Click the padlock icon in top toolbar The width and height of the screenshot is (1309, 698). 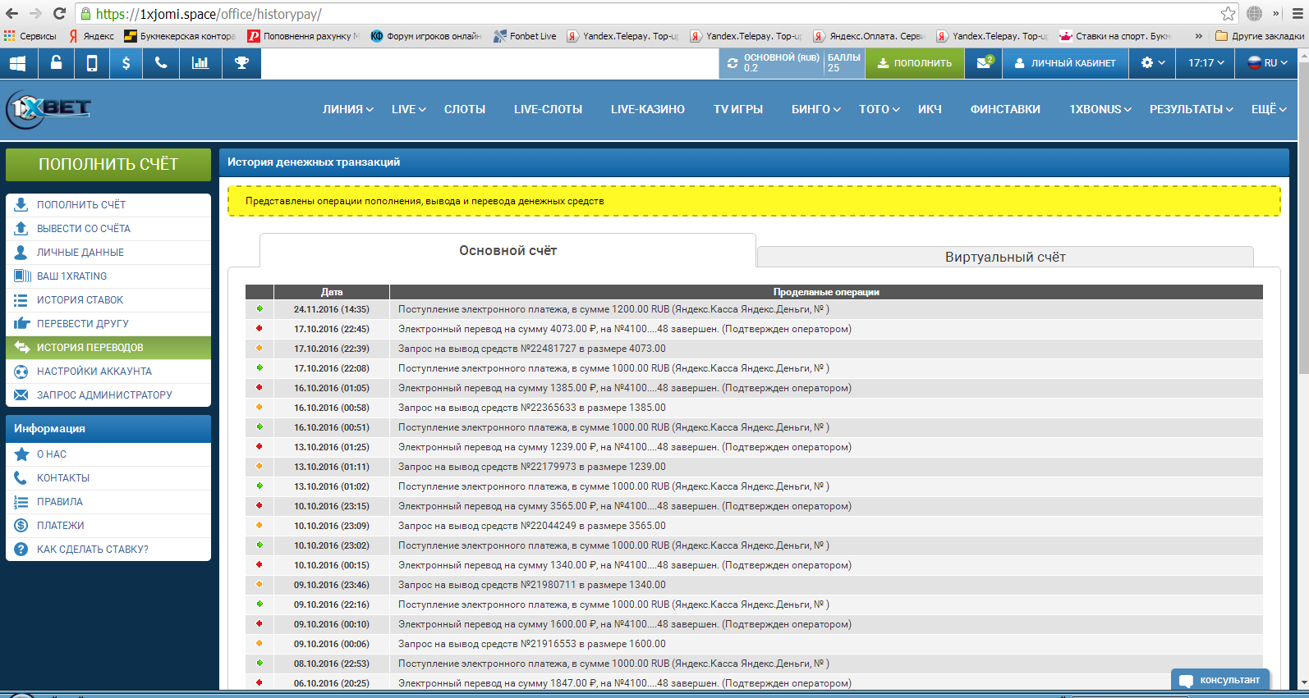(56, 63)
